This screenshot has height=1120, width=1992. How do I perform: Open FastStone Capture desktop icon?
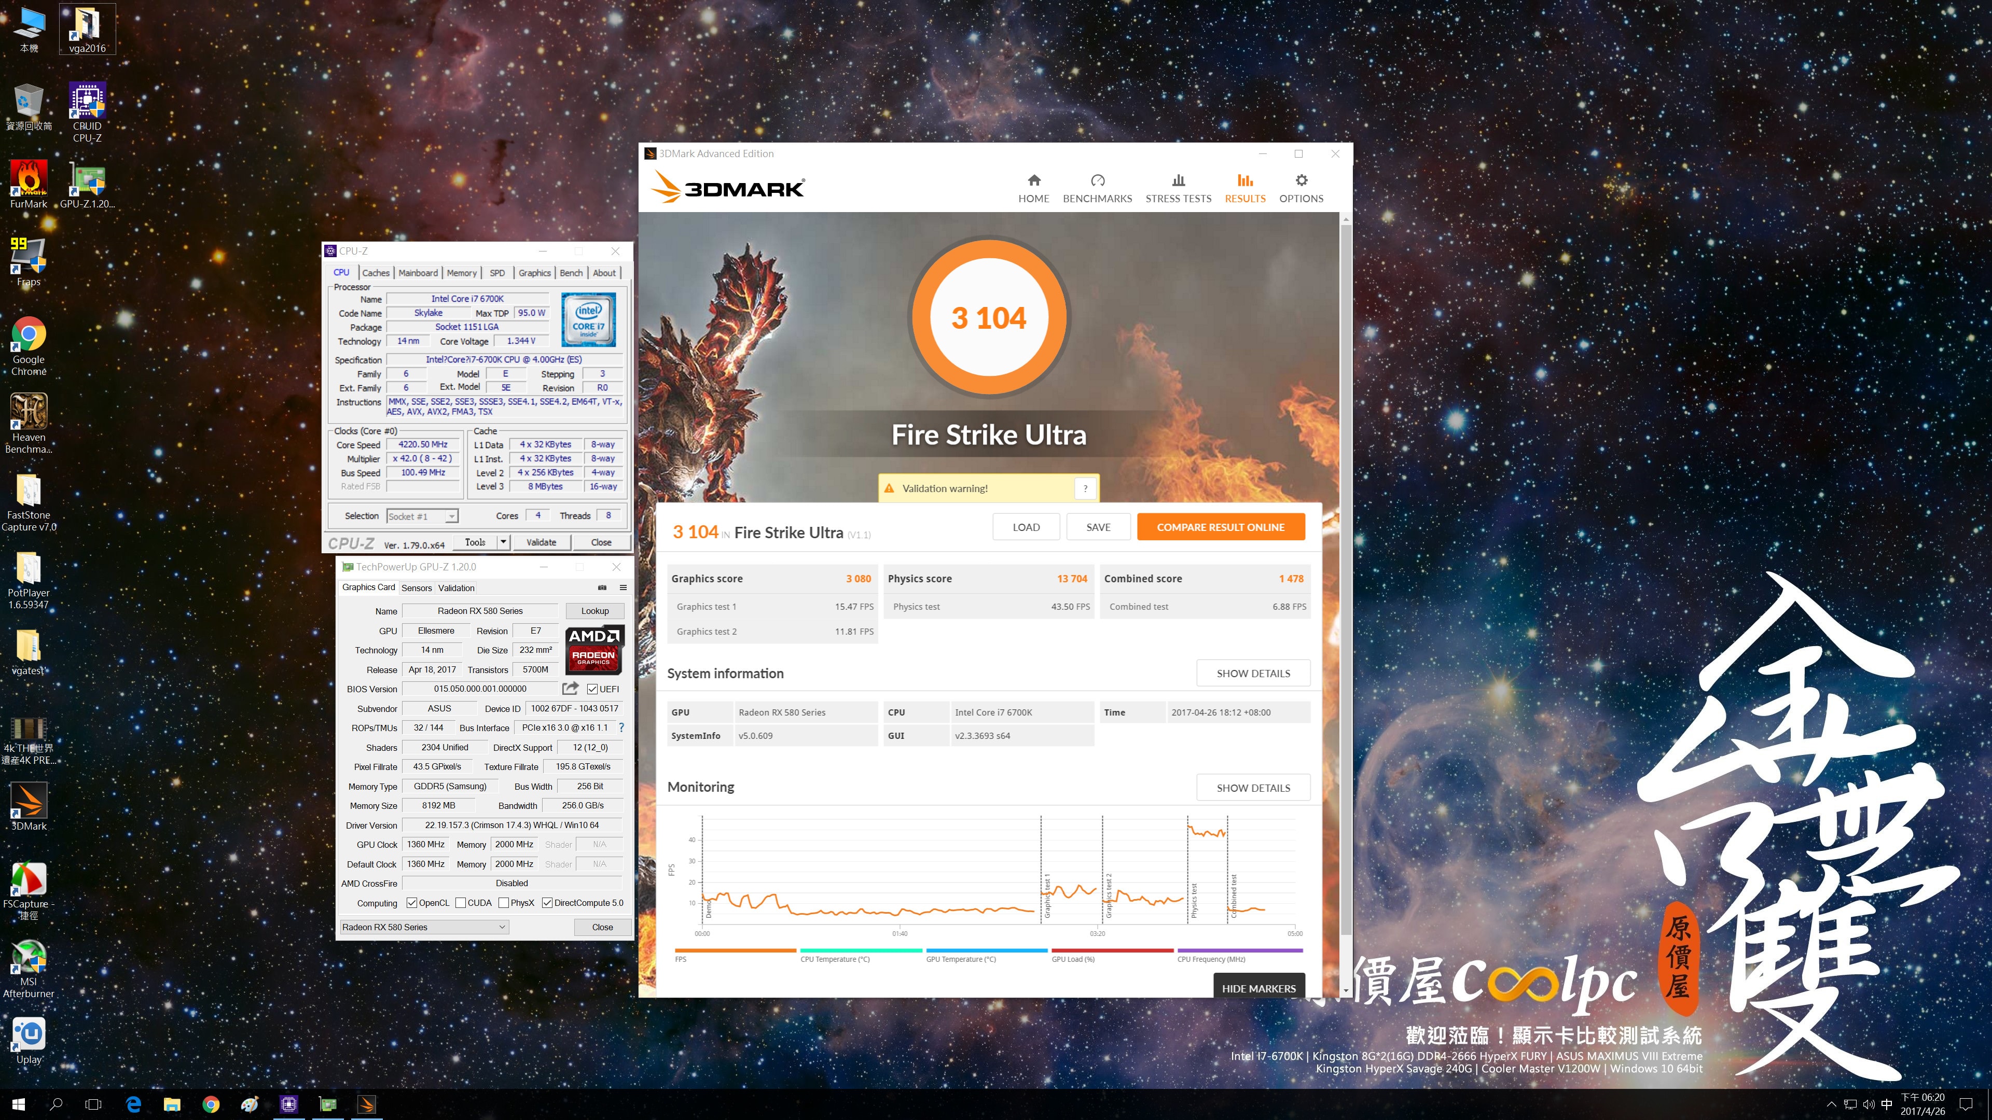pyautogui.click(x=29, y=501)
